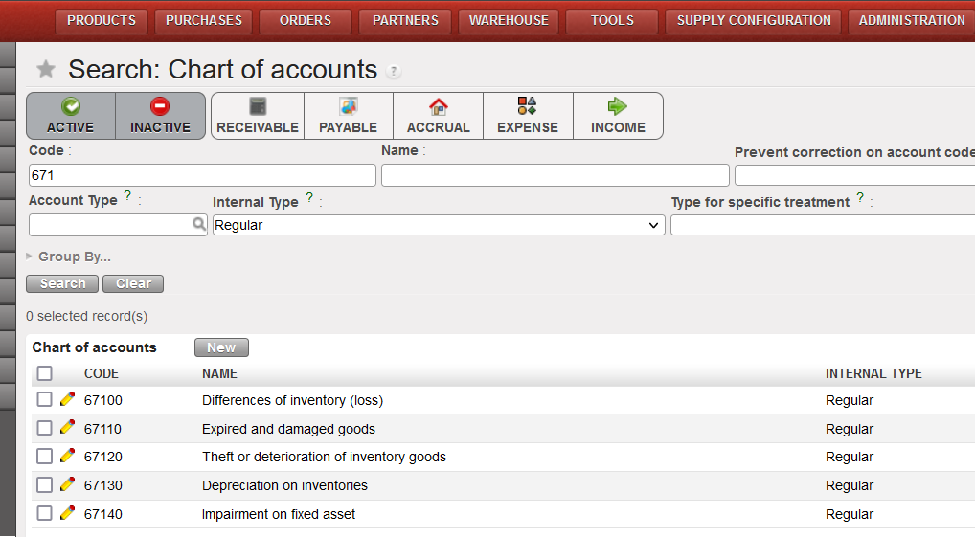The width and height of the screenshot is (975, 537).
Task: Show Internal Type help tooltip icon
Action: (309, 197)
